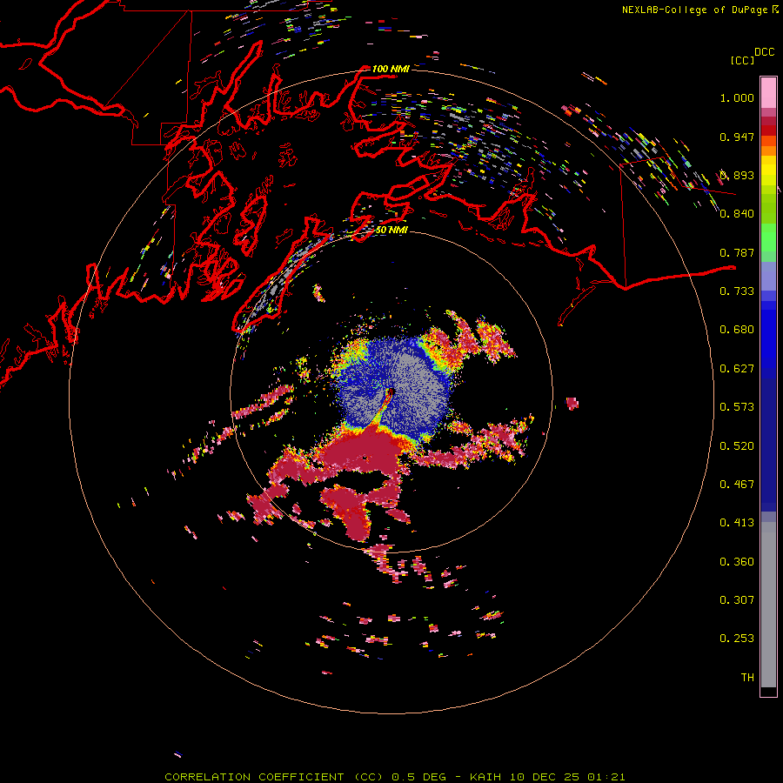783x783 pixels.
Task: Click the 0.680 legend value
Action: 737,330
